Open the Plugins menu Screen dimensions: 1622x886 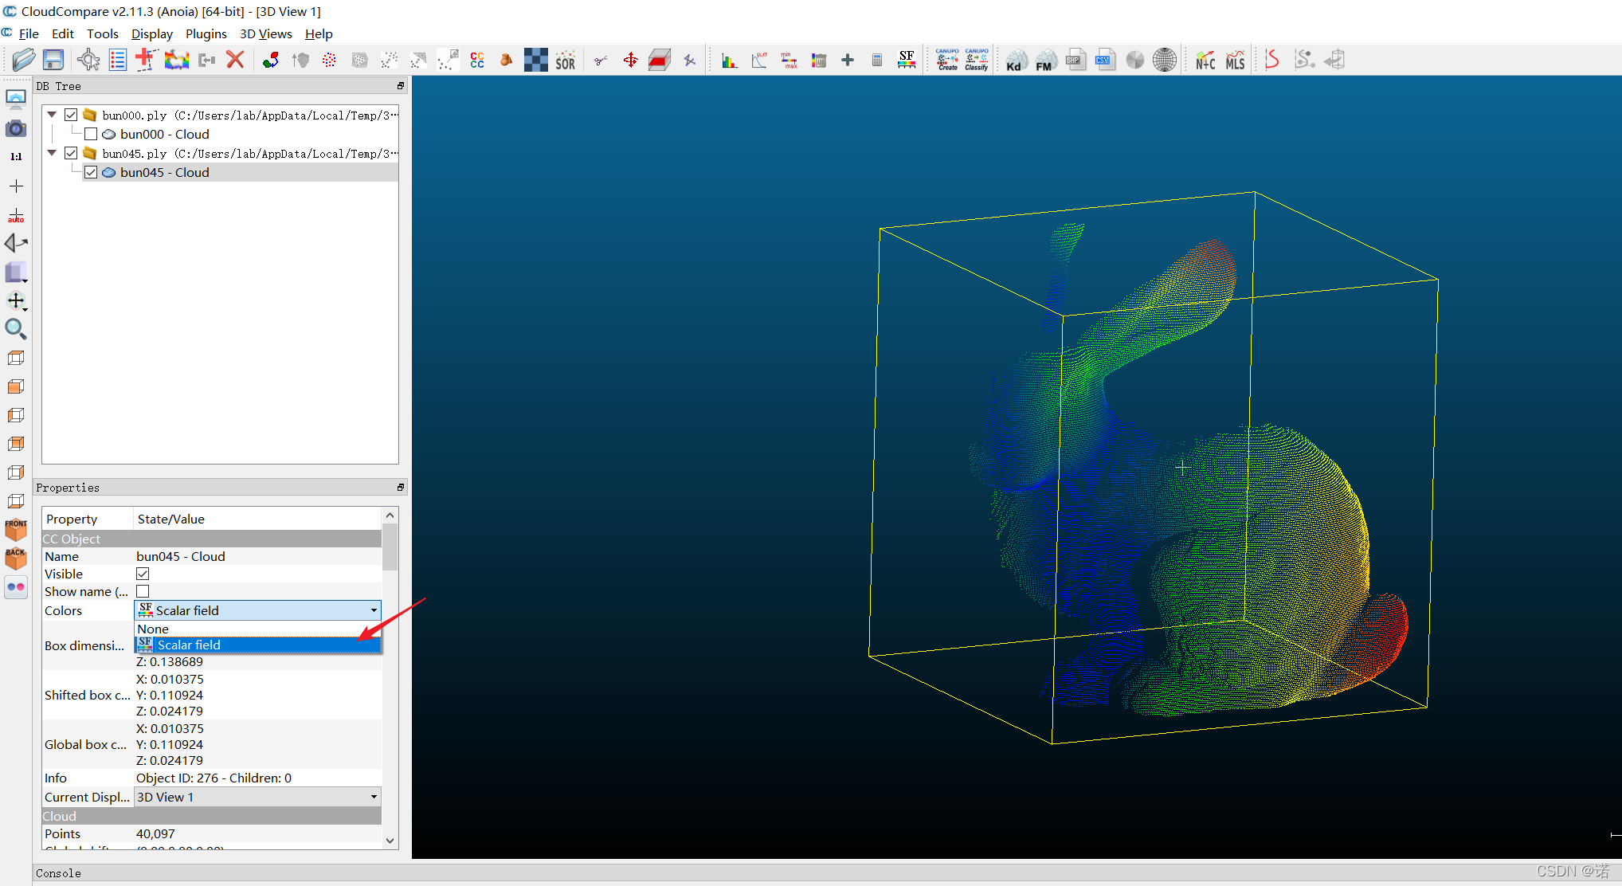[x=206, y=33]
